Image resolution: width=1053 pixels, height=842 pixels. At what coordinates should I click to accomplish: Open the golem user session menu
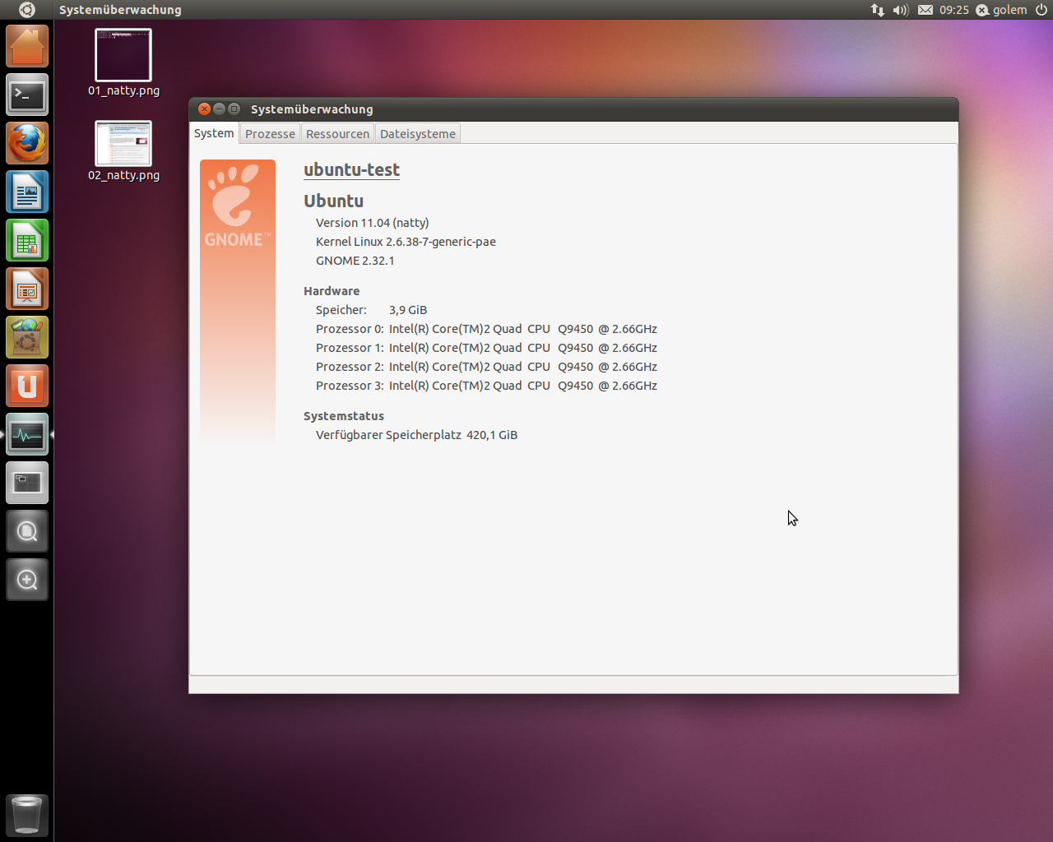click(x=1002, y=10)
